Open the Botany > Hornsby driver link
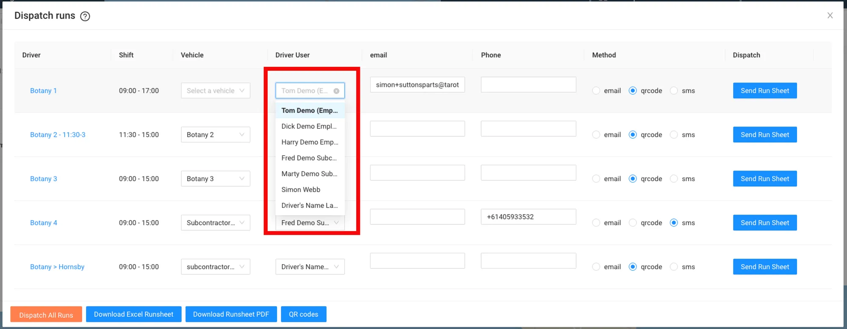The image size is (847, 329). 57,267
